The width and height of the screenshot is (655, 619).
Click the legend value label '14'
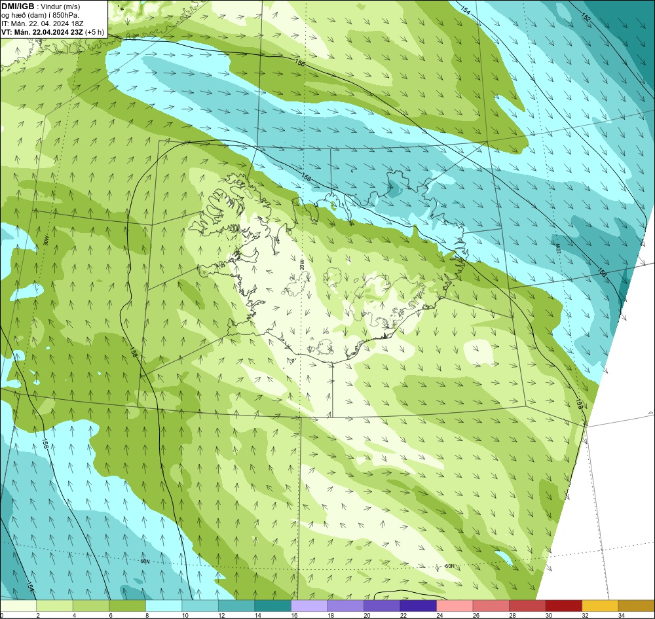click(x=257, y=615)
